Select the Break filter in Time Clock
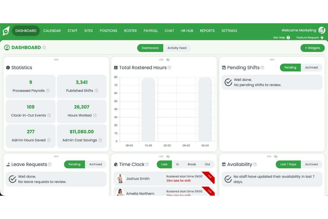 (192, 164)
